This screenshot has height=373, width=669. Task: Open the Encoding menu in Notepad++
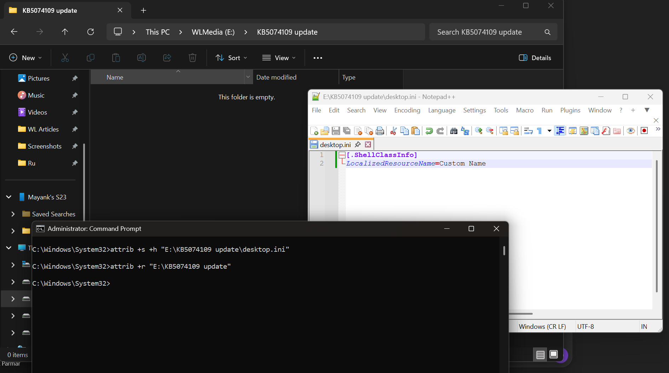407,110
